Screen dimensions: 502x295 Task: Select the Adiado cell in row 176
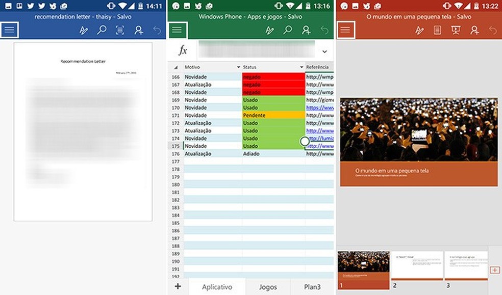tap(273, 154)
